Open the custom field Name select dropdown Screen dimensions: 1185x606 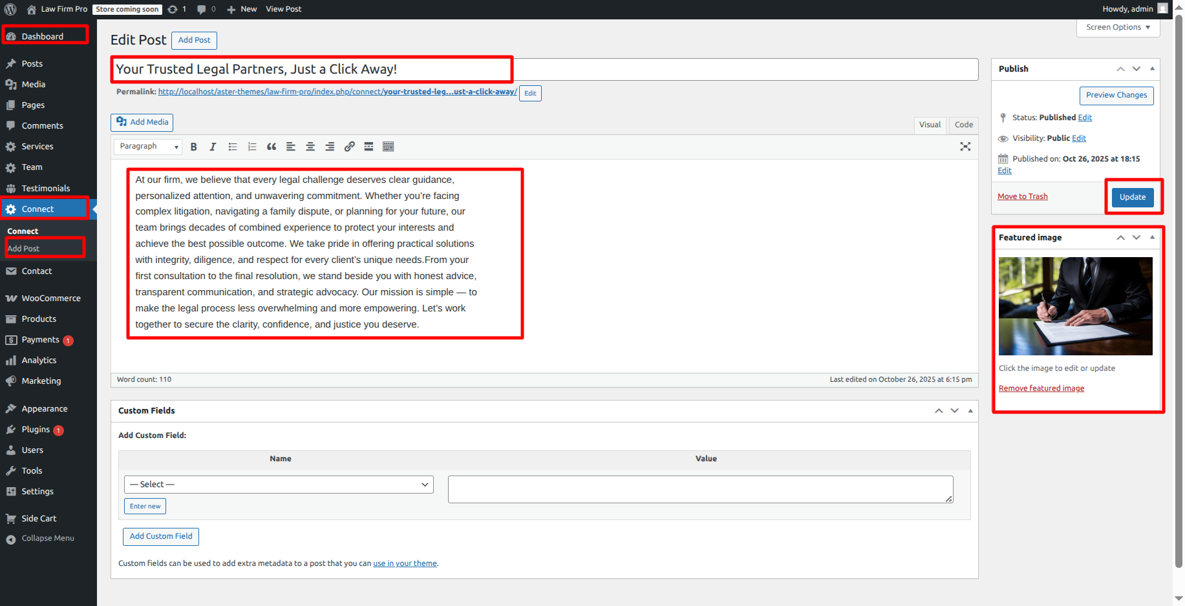click(x=279, y=485)
